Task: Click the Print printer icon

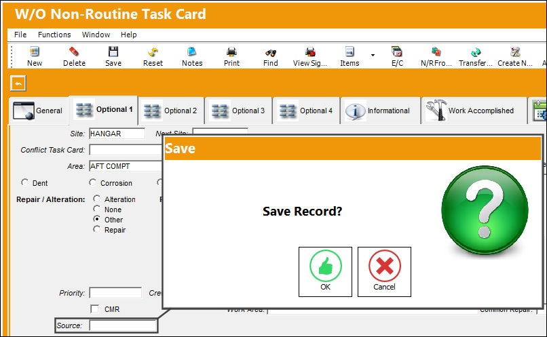Action: click(231, 52)
